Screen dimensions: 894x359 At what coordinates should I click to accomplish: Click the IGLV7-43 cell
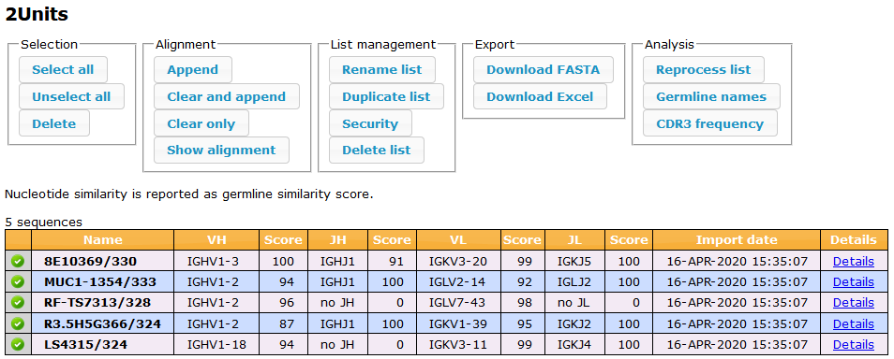pyautogui.click(x=458, y=303)
